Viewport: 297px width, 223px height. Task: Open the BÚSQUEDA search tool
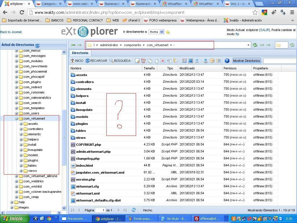[120, 61]
